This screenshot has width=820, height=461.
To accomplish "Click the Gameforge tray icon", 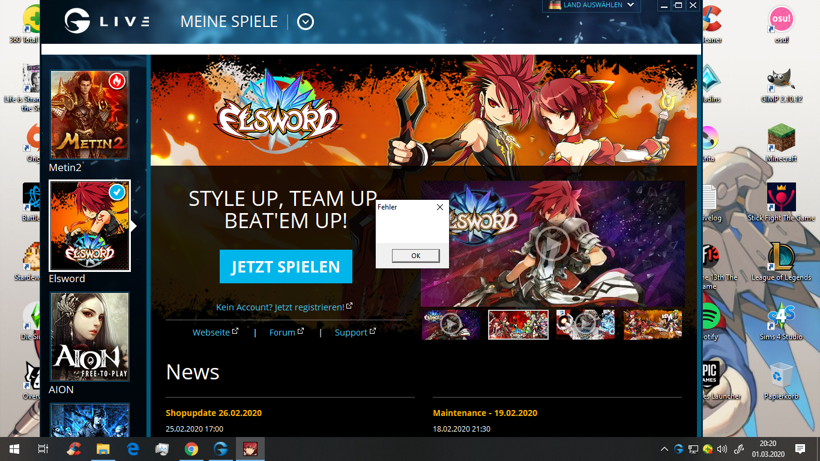I will click(679, 449).
